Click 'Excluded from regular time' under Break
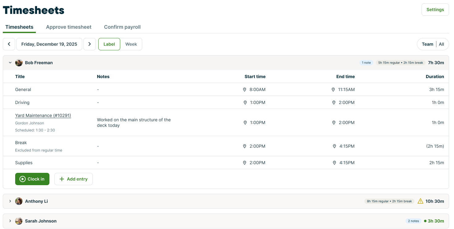The width and height of the screenshot is (454, 229). point(39,150)
